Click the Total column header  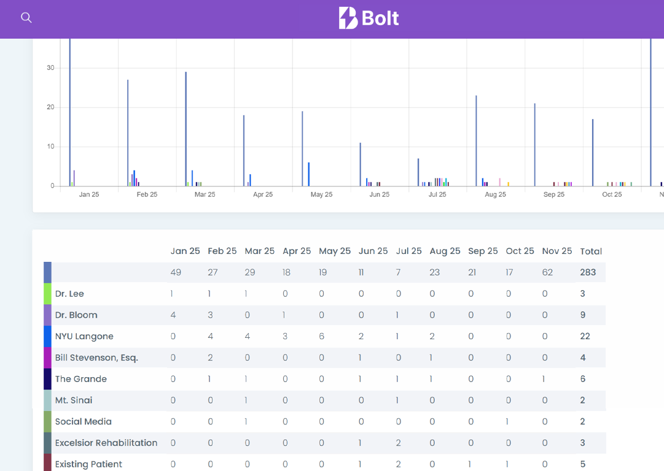click(591, 251)
